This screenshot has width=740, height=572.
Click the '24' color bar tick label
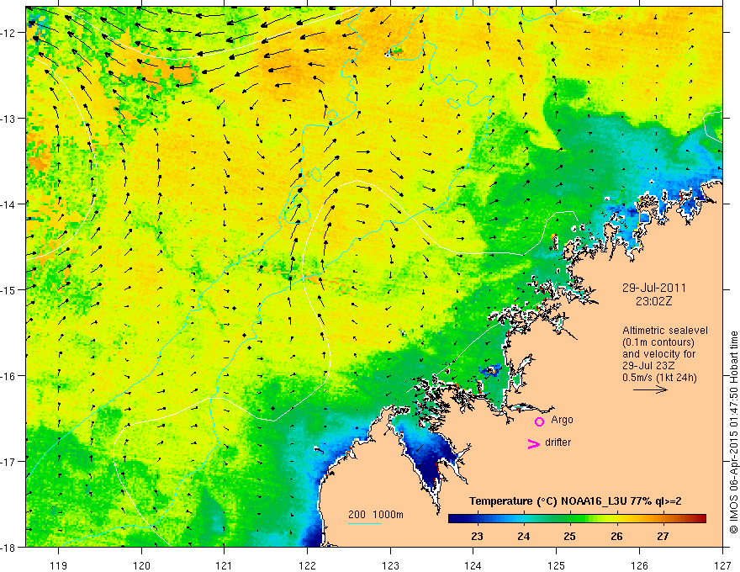[x=523, y=536]
